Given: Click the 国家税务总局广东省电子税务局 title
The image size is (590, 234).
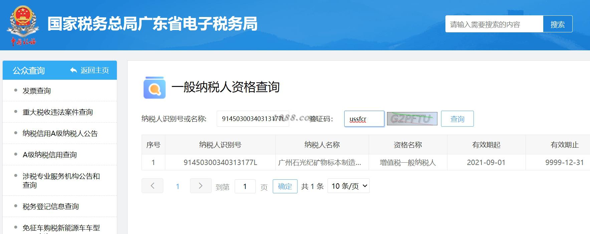Looking at the screenshot, I should (153, 24).
